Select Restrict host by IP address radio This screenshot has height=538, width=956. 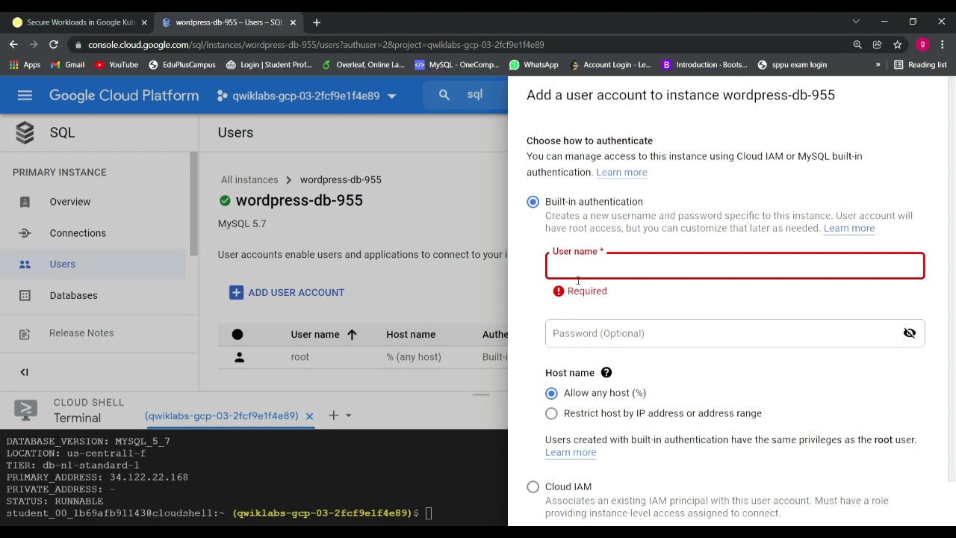551,413
